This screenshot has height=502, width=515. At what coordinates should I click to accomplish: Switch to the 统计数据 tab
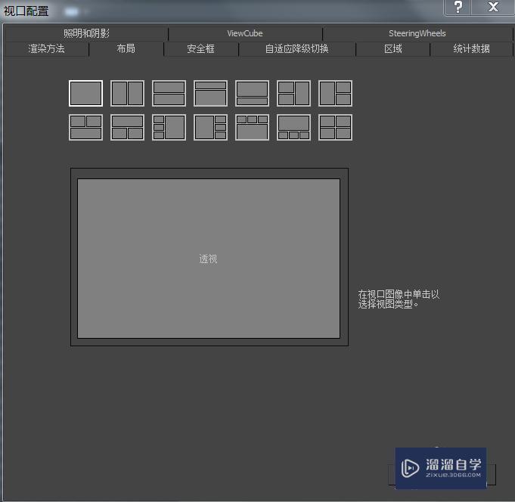[471, 49]
